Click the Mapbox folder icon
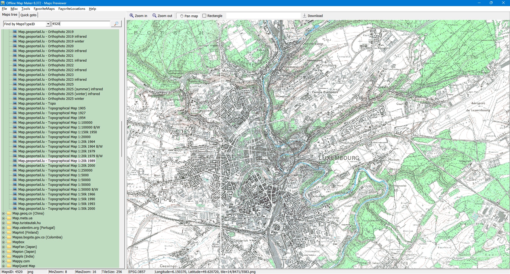This screenshot has width=510, height=274. point(9,242)
